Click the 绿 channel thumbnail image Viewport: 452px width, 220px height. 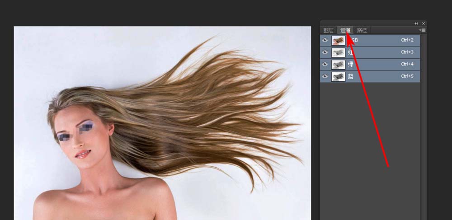coord(338,65)
